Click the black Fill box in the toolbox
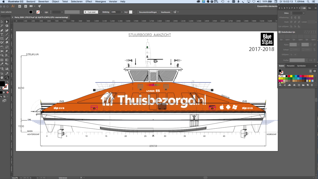Screen dimensions: 318x179 click(x=2, y=83)
